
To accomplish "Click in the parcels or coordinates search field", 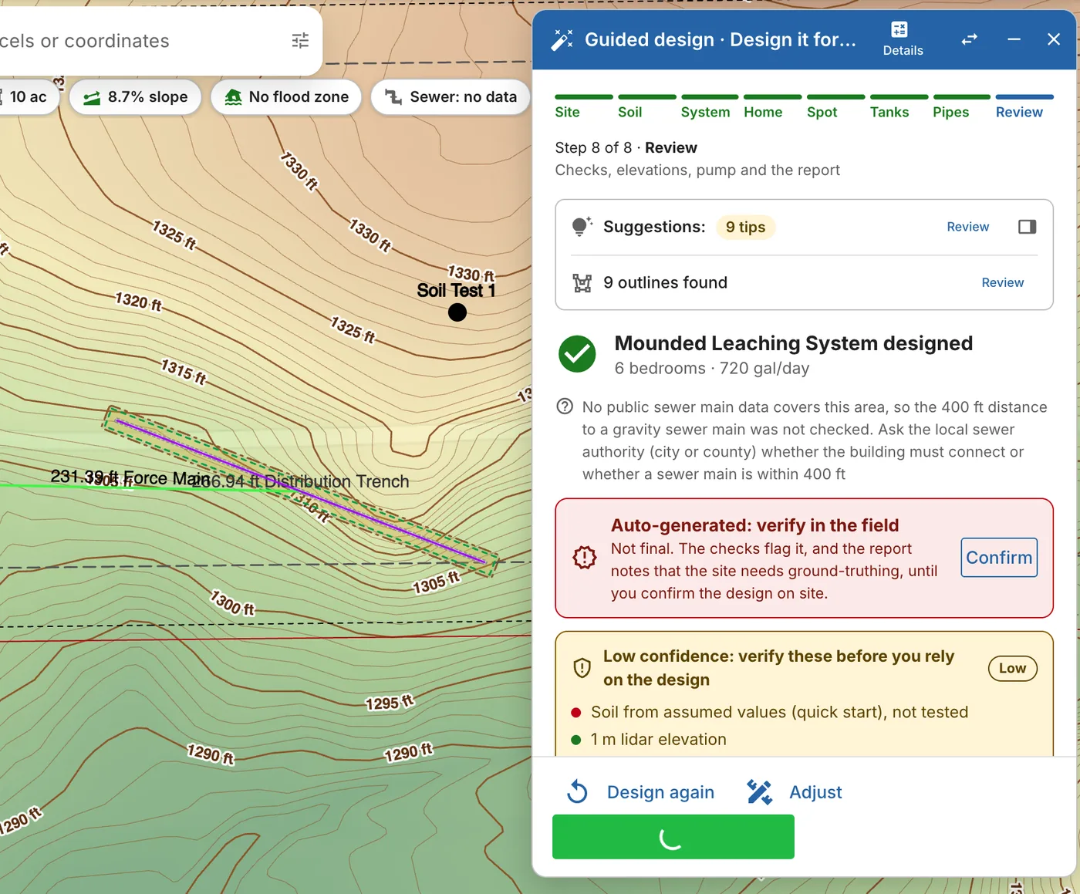I will click(x=139, y=41).
